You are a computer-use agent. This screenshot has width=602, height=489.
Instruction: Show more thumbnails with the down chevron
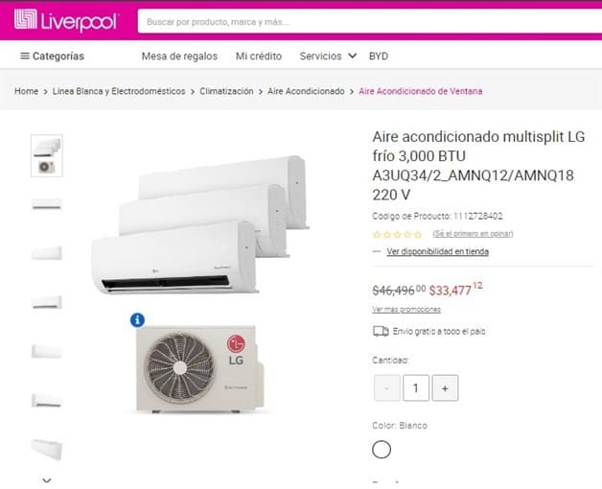coord(47,480)
